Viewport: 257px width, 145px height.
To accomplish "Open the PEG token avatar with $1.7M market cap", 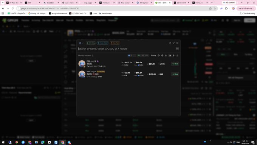I will click(x=82, y=74).
